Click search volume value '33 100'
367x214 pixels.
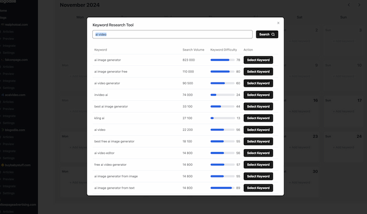point(188,107)
